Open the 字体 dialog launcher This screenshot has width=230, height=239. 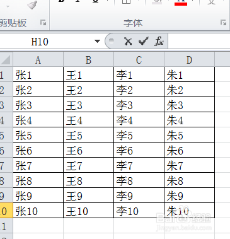pos(224,23)
